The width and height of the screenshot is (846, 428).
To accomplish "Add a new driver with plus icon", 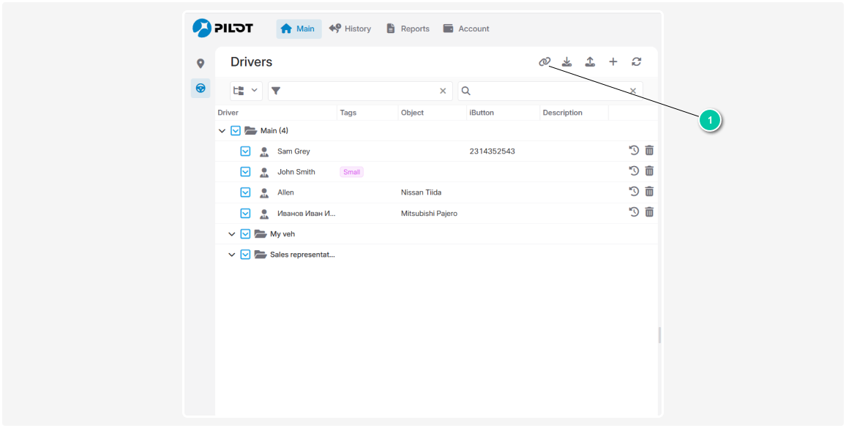I will (x=613, y=62).
